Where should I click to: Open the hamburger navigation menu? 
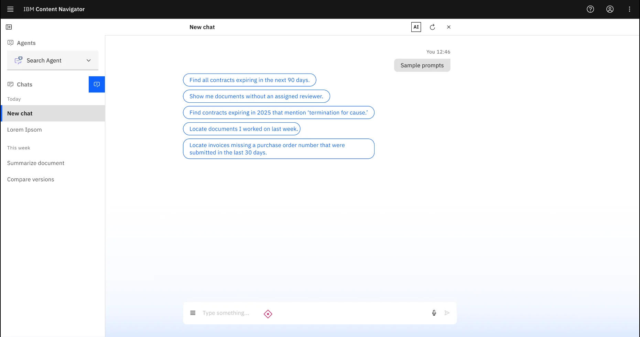(x=10, y=9)
